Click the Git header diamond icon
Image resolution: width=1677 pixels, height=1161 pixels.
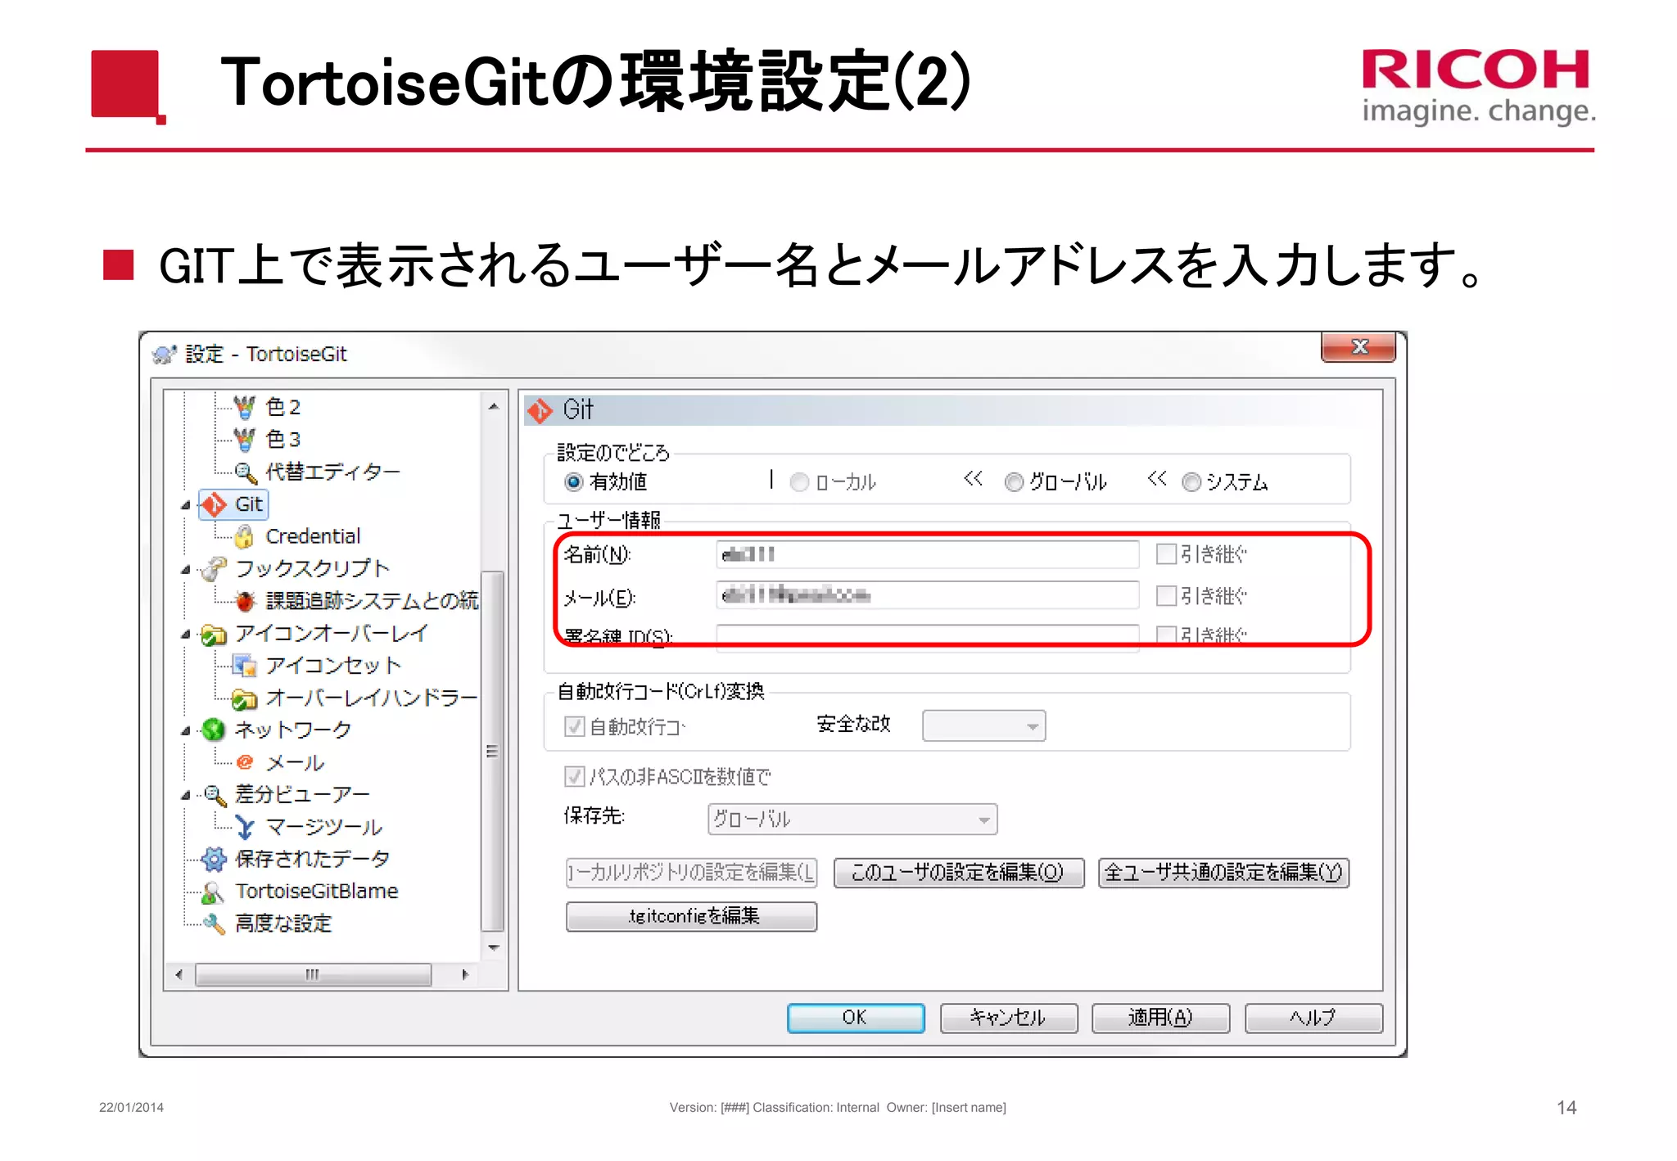pyautogui.click(x=540, y=410)
